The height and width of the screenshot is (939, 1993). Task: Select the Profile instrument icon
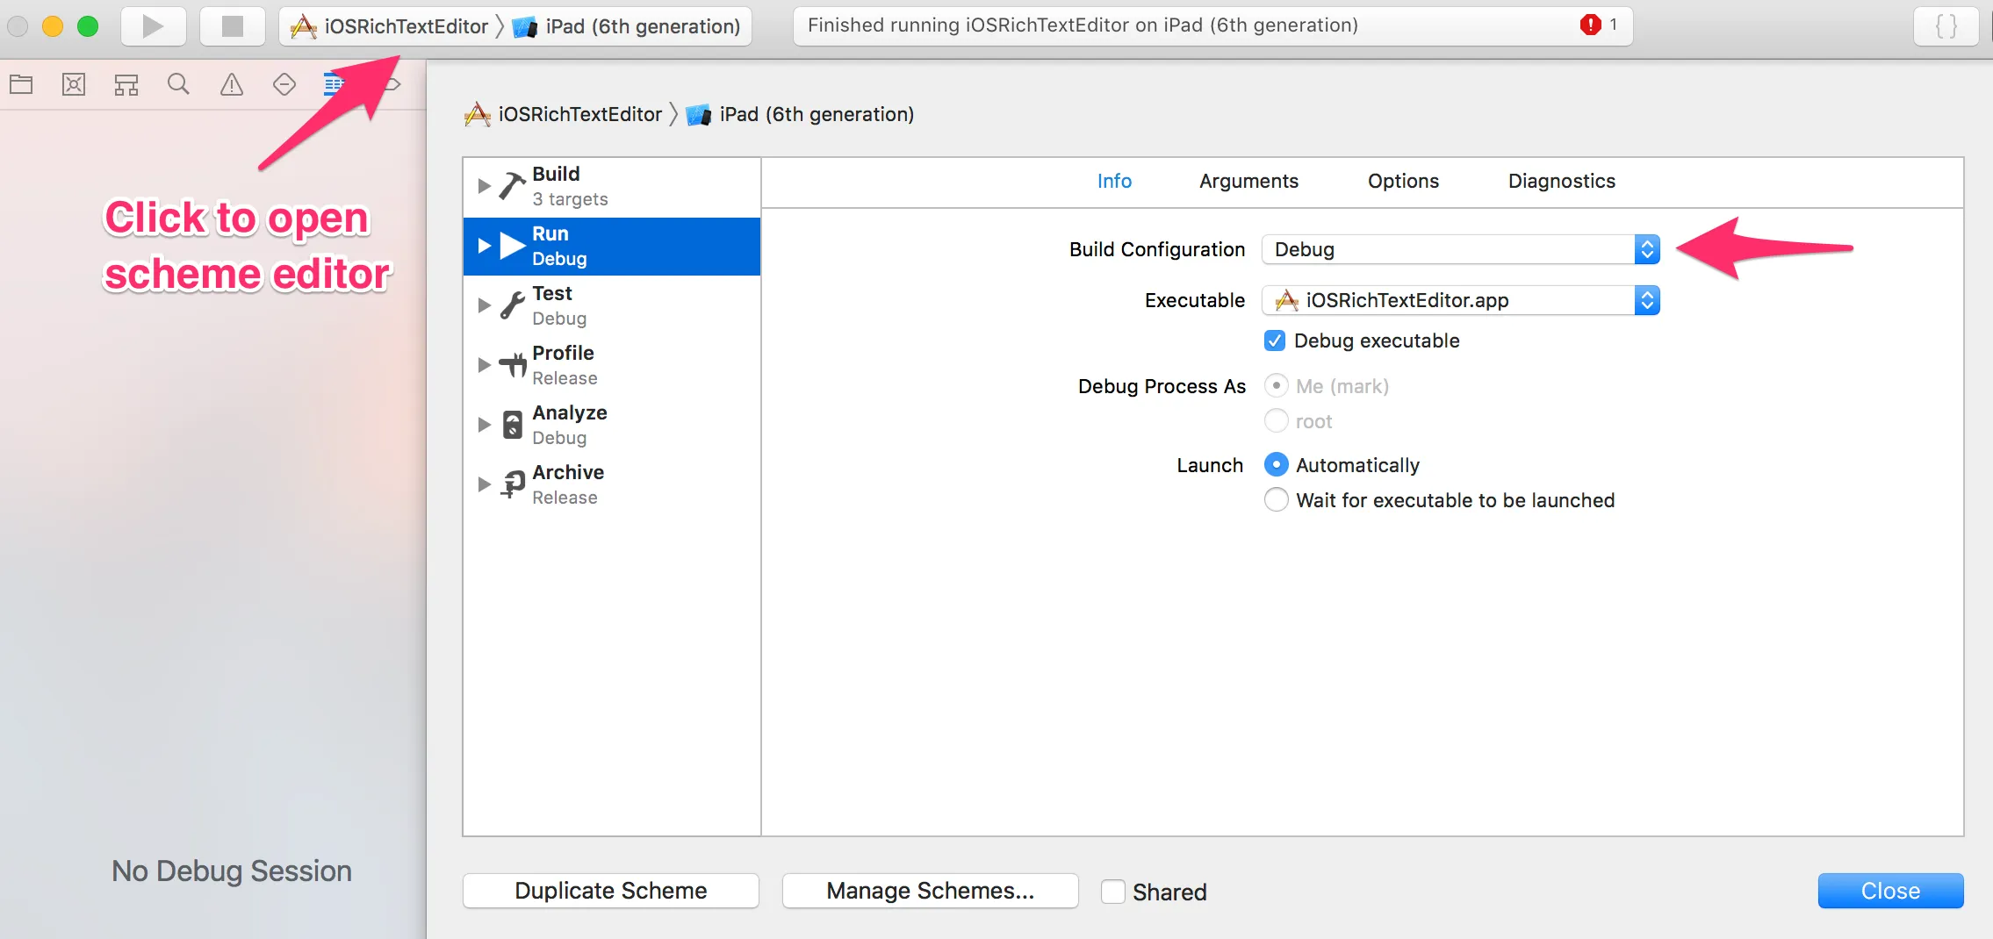tap(513, 365)
